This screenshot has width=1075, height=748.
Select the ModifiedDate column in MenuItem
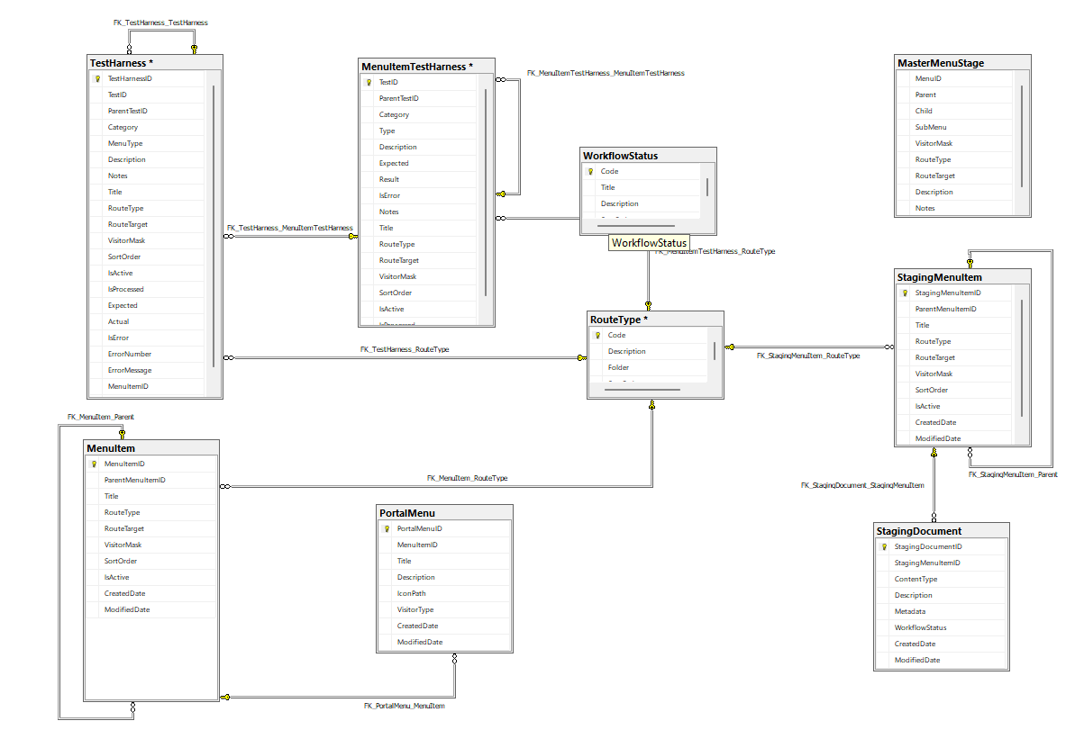[x=151, y=610]
